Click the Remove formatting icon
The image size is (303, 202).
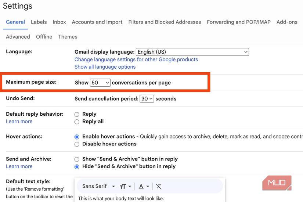(159, 187)
